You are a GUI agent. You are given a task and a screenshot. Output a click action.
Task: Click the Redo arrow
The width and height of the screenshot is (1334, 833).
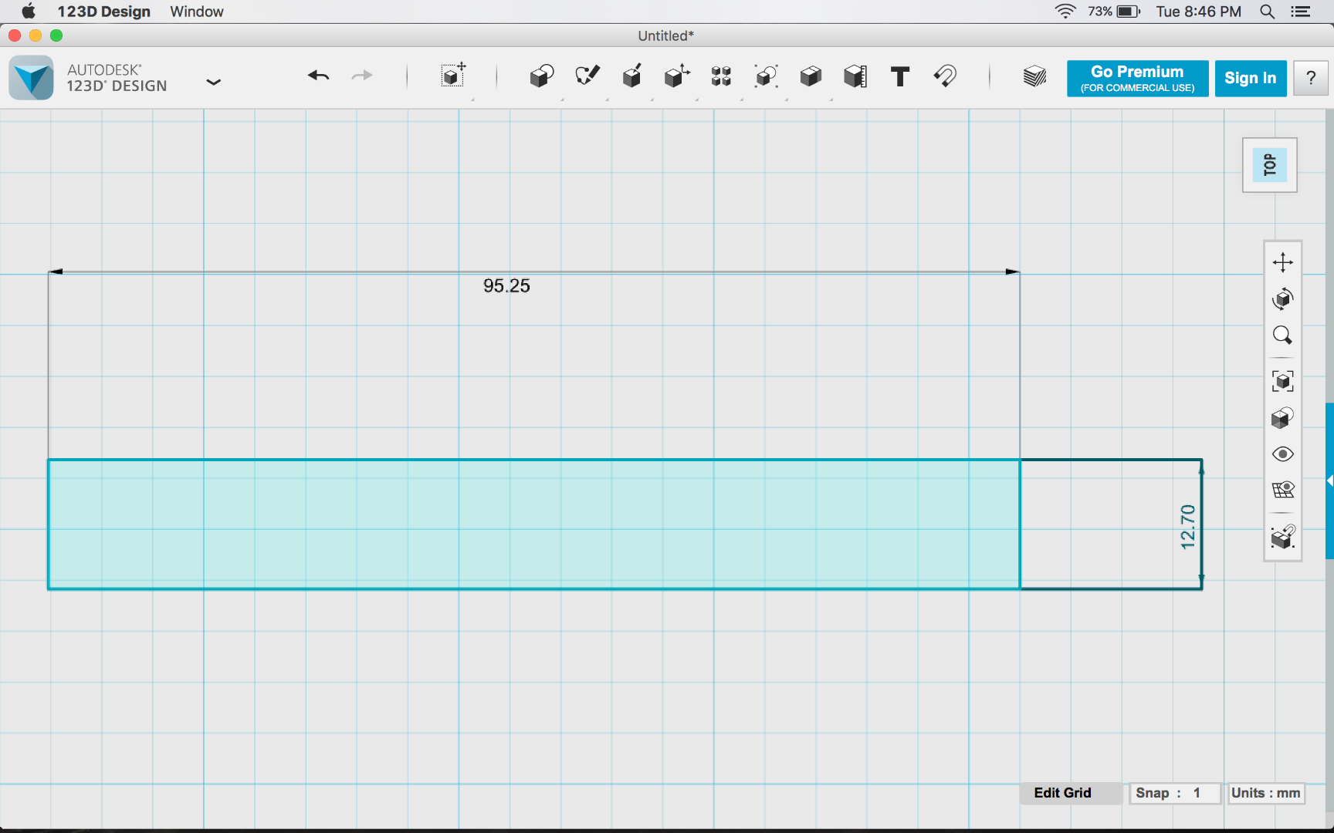pyautogui.click(x=362, y=76)
